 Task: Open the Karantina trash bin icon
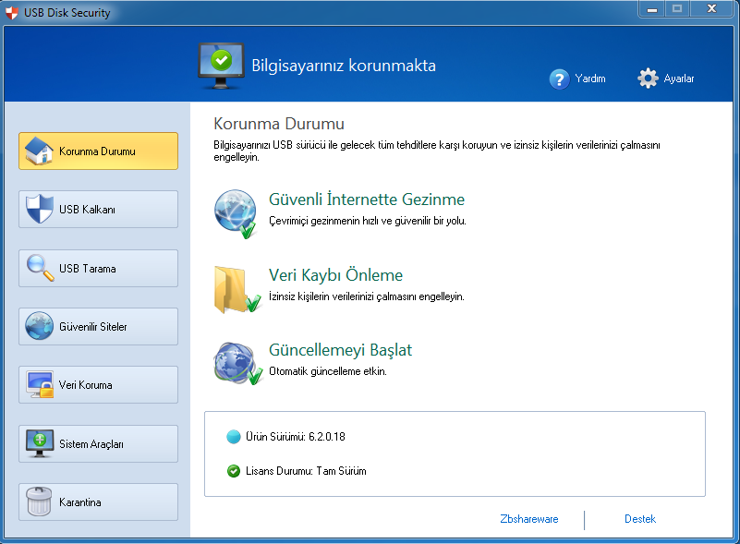[x=39, y=502]
